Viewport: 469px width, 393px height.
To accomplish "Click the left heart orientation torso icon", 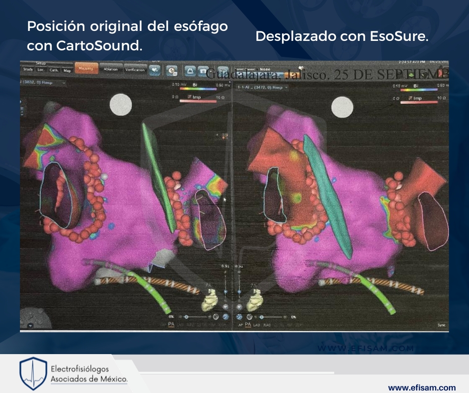I will point(210,300).
